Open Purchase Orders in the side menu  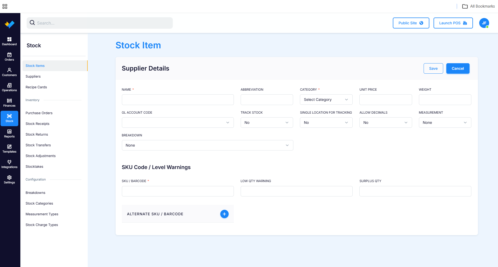click(39, 113)
